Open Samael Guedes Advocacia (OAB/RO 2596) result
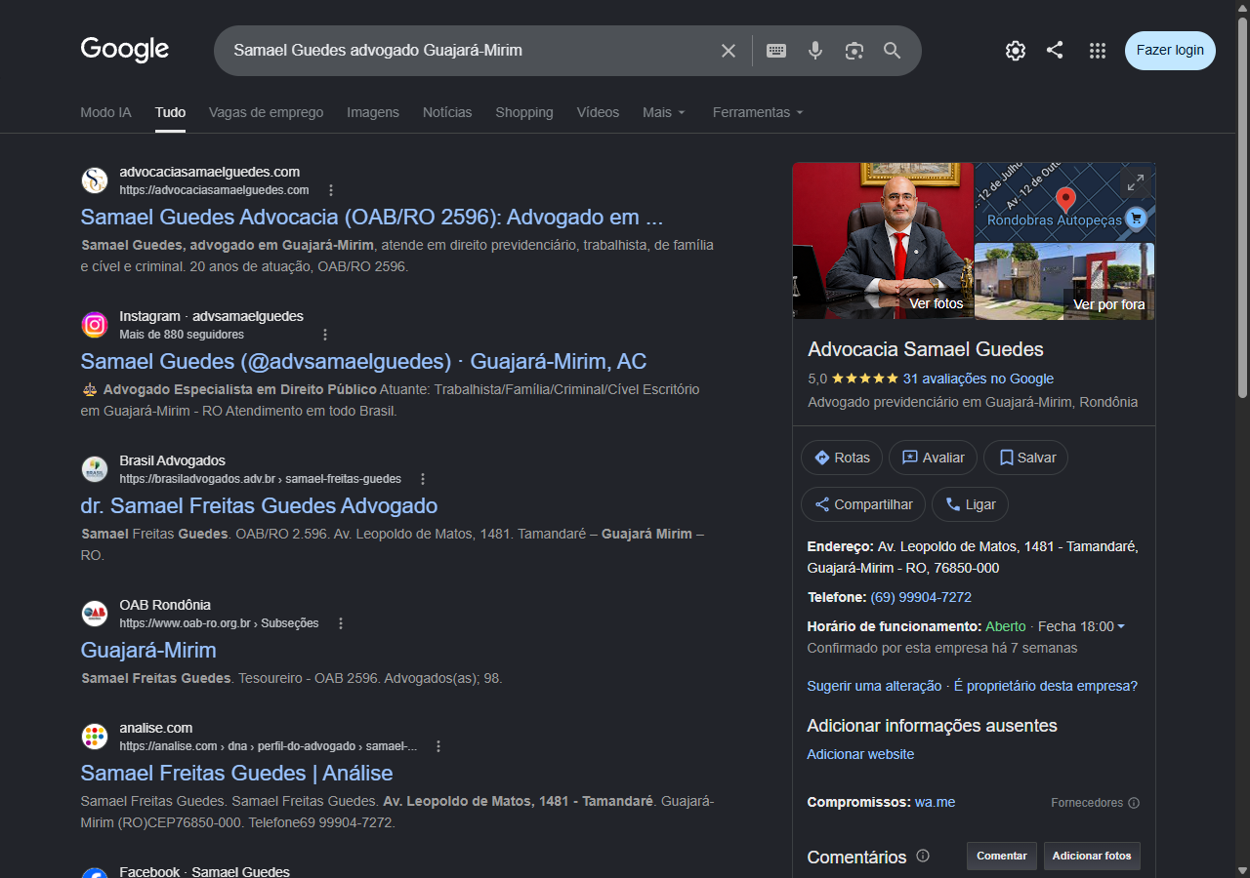 371,217
